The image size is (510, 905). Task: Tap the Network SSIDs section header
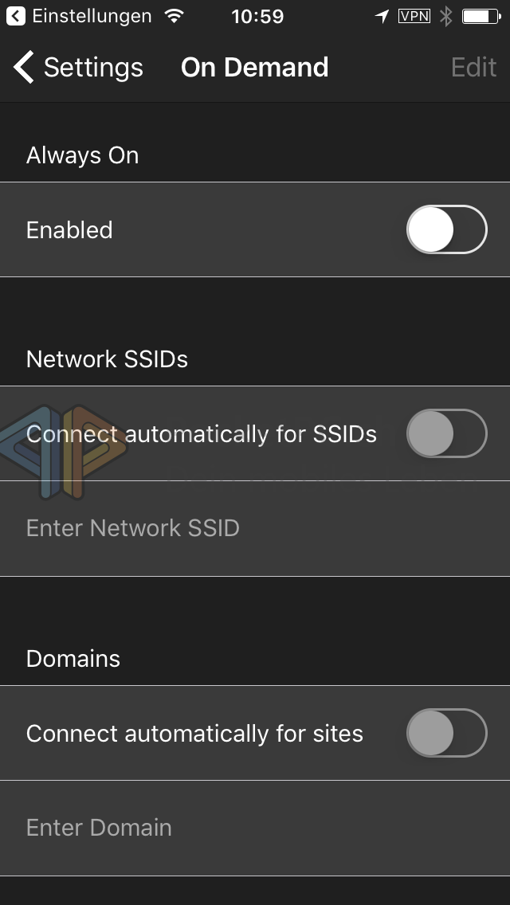coord(108,359)
